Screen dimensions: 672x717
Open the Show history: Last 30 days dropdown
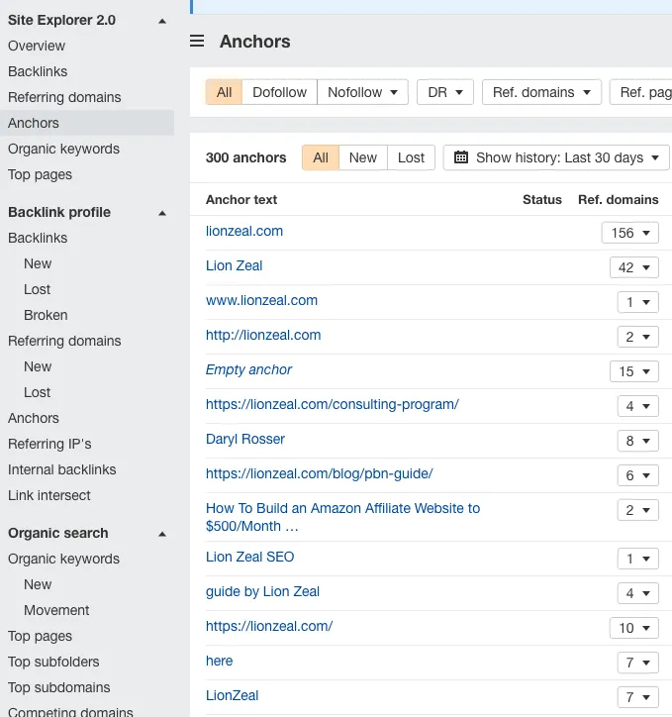point(556,157)
